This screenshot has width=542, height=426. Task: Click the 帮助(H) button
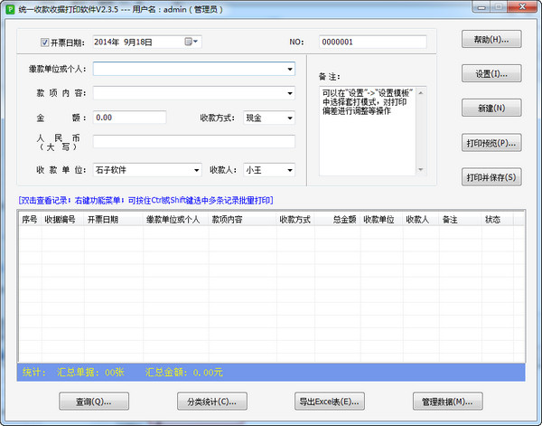pyautogui.click(x=491, y=40)
